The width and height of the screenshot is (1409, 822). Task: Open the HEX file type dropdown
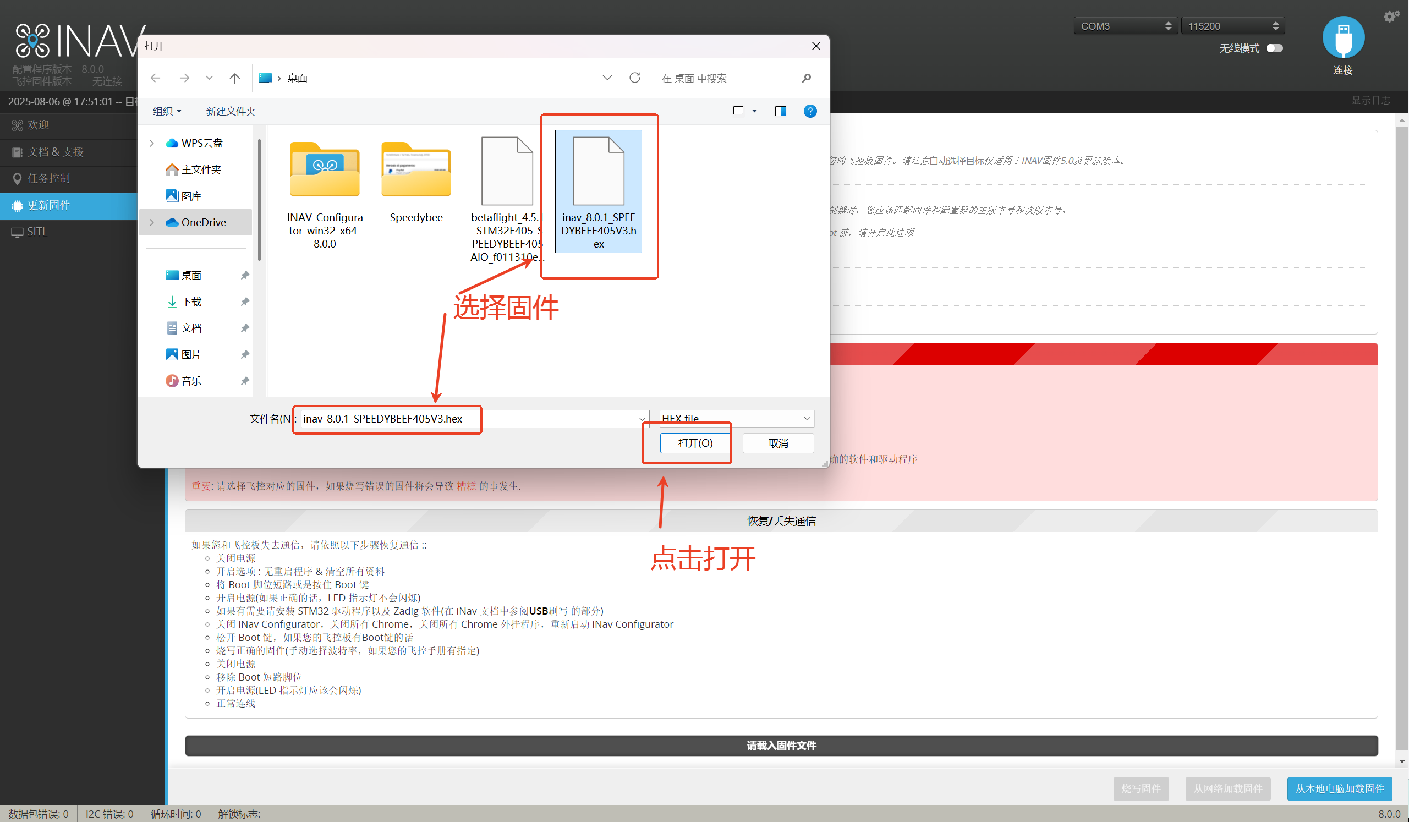[736, 418]
